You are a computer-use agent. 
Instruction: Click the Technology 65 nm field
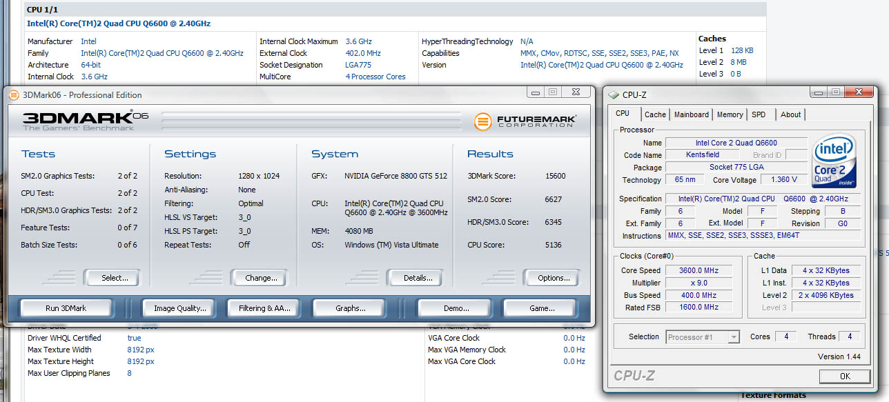685,180
